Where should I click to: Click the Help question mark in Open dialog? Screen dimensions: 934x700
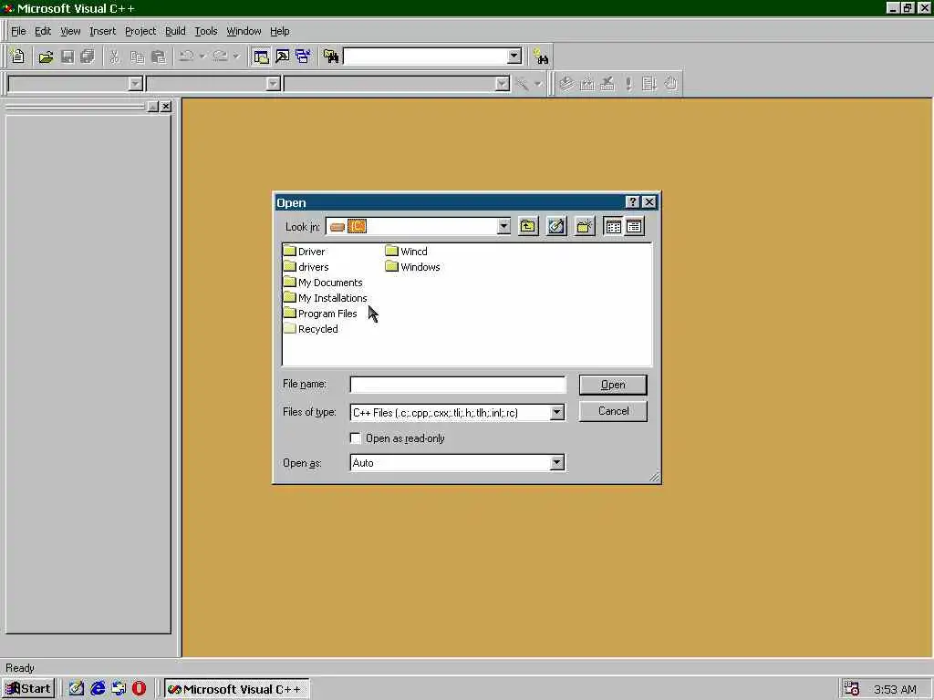(633, 202)
